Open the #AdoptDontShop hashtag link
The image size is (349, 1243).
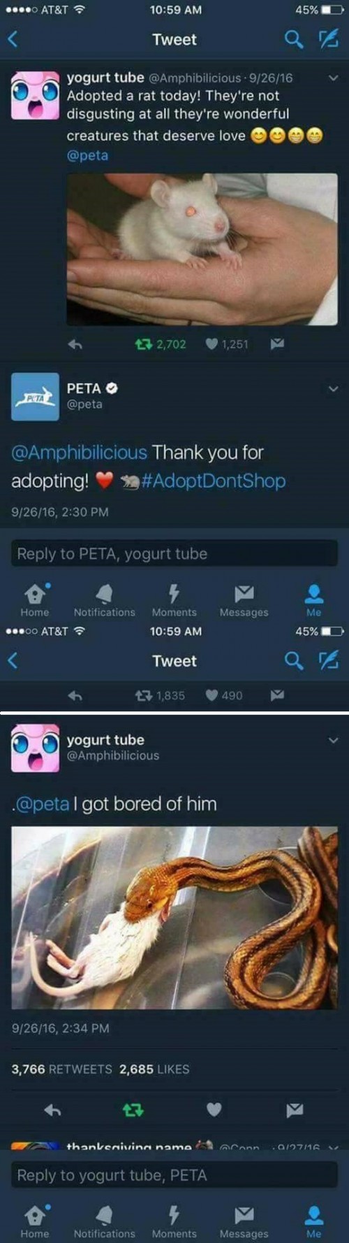(x=214, y=481)
